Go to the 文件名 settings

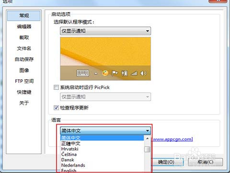pos(24,49)
